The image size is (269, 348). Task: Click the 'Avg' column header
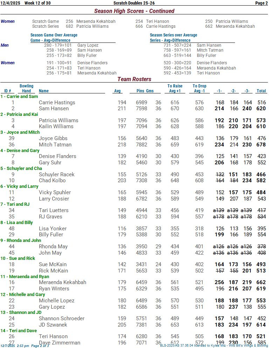(x=117, y=91)
